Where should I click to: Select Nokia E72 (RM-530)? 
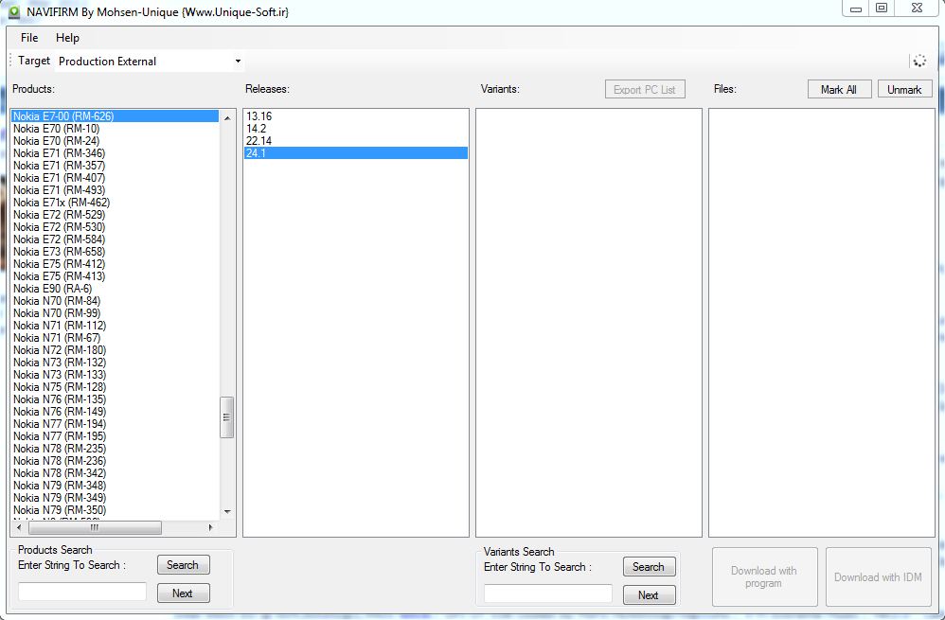pos(116,227)
